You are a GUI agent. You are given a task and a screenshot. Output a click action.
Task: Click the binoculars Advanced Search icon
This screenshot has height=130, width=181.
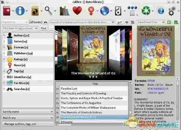(46, 22)
